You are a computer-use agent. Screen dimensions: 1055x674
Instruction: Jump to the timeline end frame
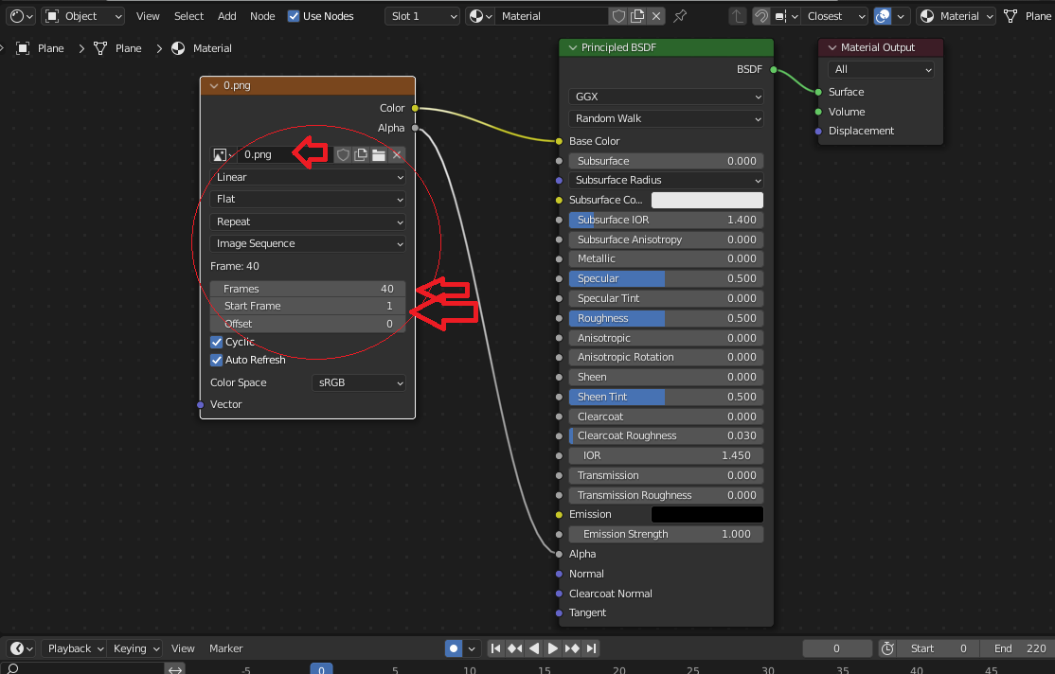click(591, 648)
